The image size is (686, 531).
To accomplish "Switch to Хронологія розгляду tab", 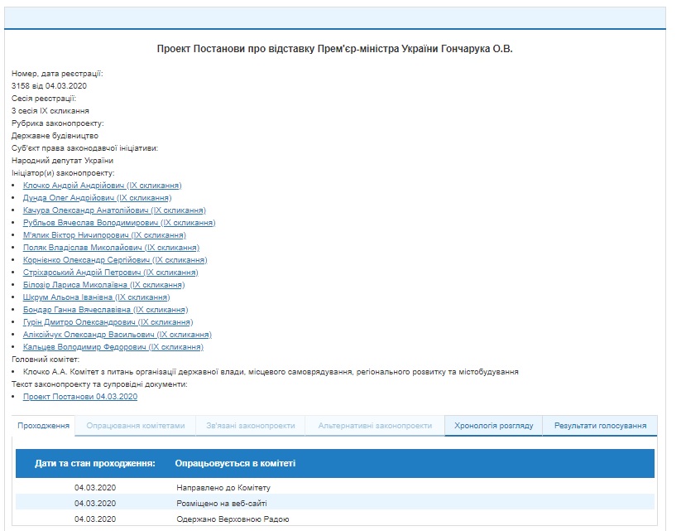I will pyautogui.click(x=493, y=426).
